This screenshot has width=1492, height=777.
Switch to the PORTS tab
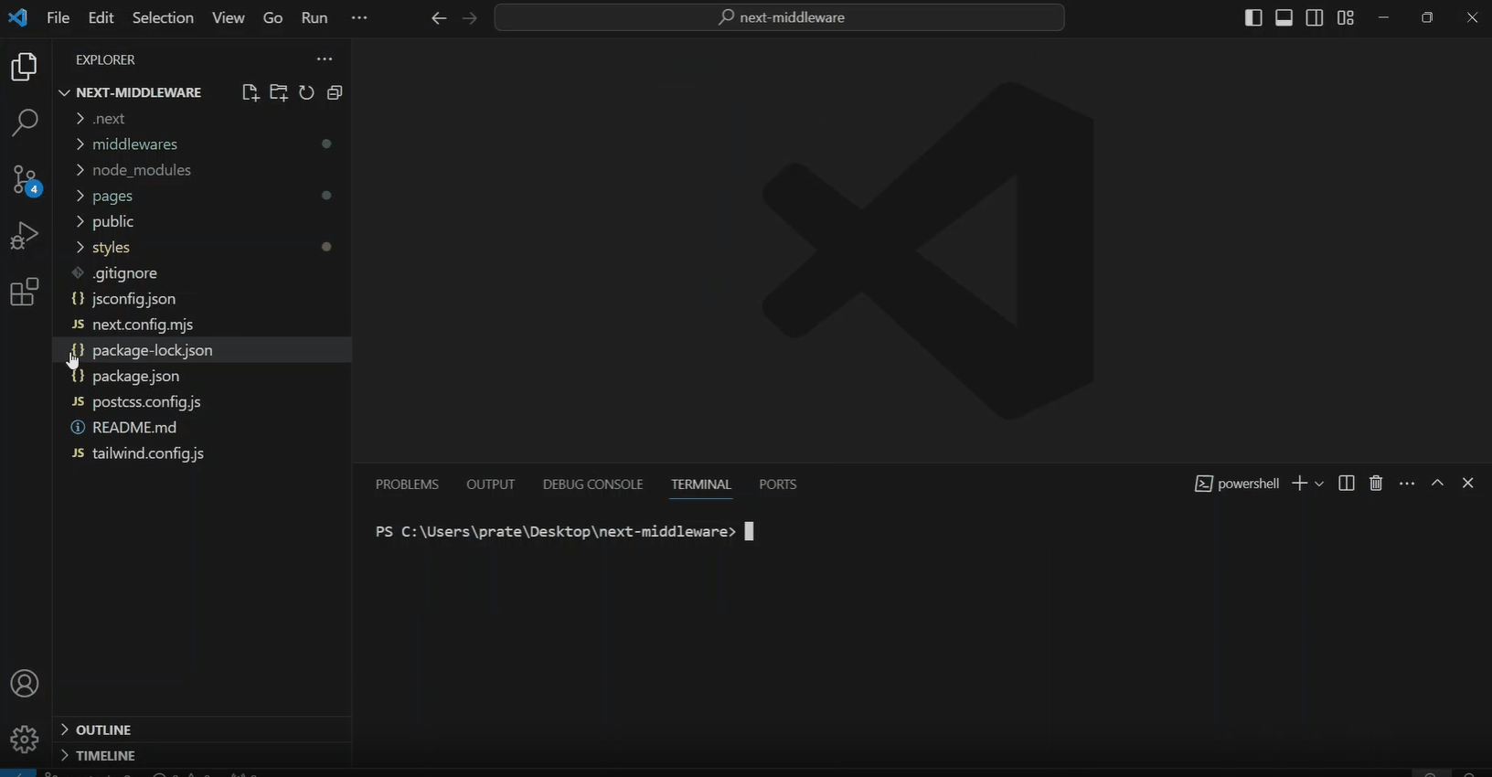pyautogui.click(x=778, y=484)
